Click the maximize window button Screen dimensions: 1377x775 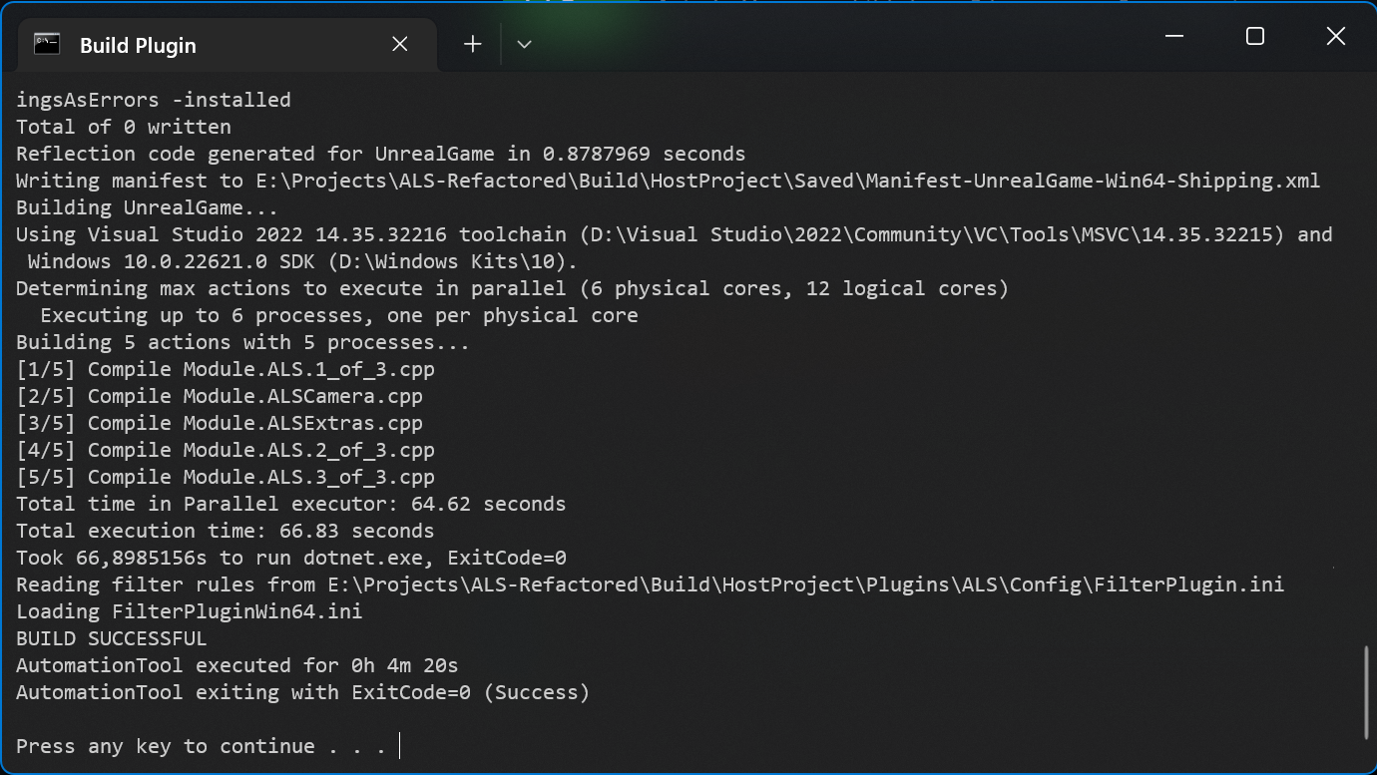pos(1254,36)
